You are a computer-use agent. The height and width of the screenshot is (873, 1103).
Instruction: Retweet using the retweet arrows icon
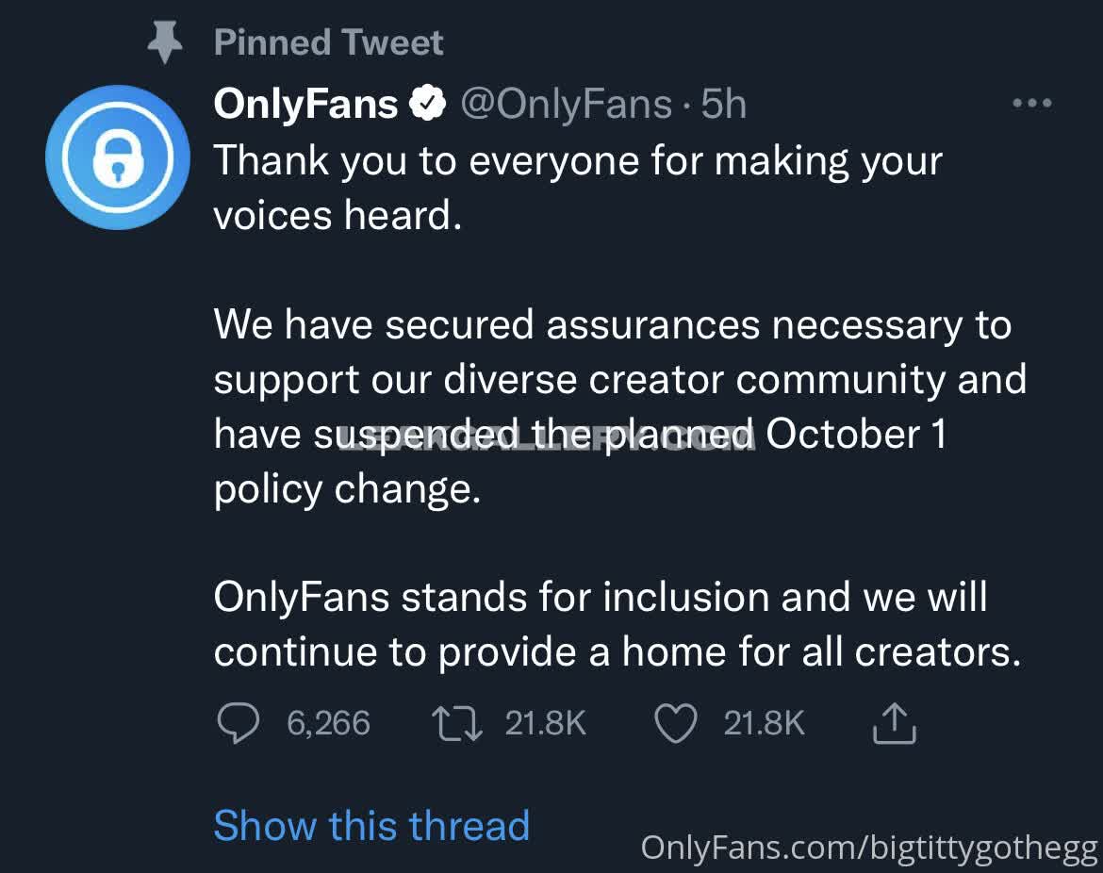point(457,724)
